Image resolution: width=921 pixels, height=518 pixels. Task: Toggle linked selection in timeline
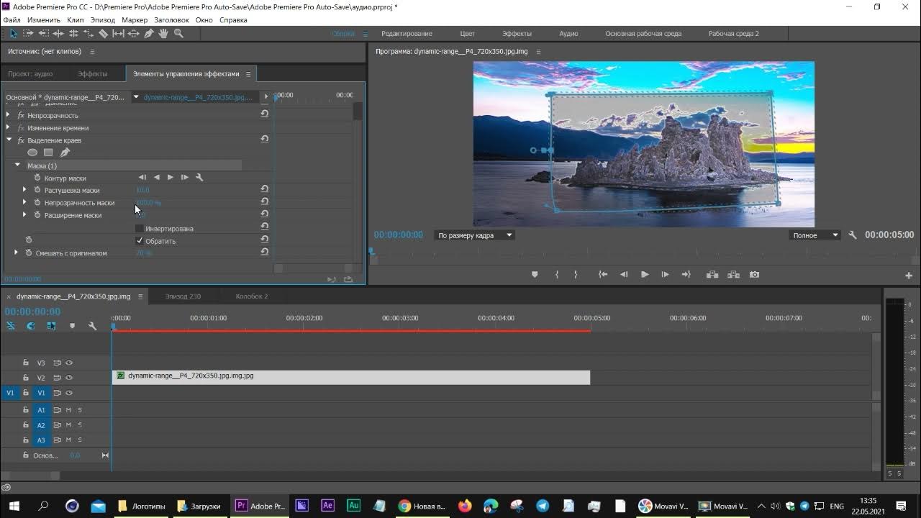coord(51,326)
